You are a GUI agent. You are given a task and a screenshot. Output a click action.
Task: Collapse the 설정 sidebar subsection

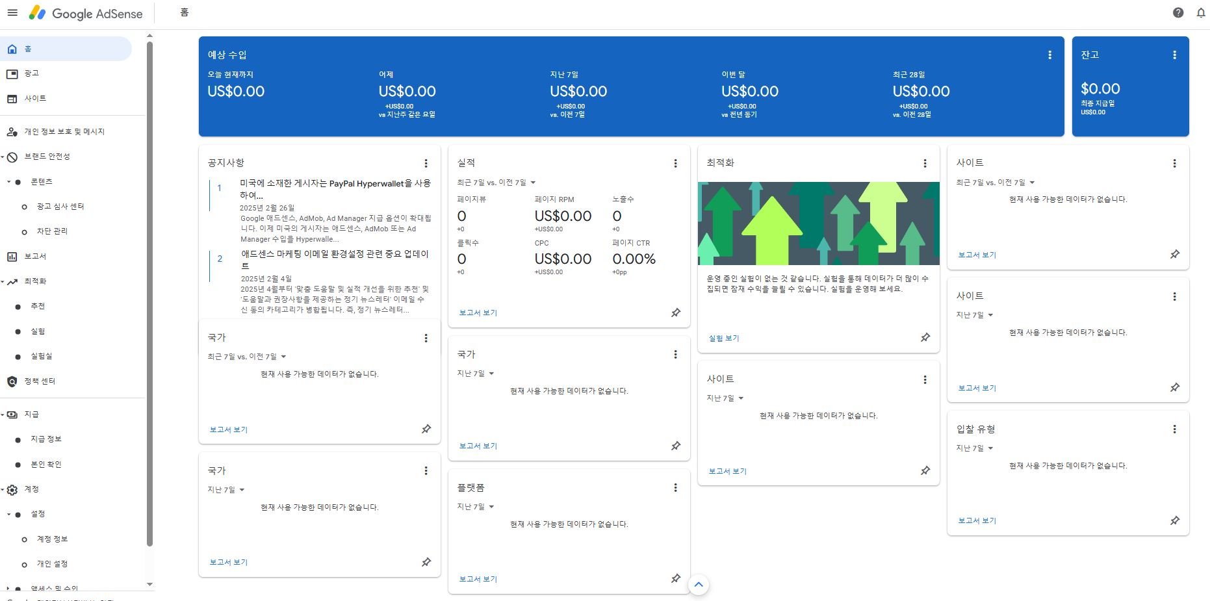click(9, 514)
